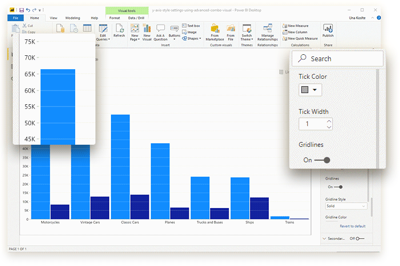Click the Classic Cars light blue bar
The image size is (400, 266).
[x=120, y=167]
